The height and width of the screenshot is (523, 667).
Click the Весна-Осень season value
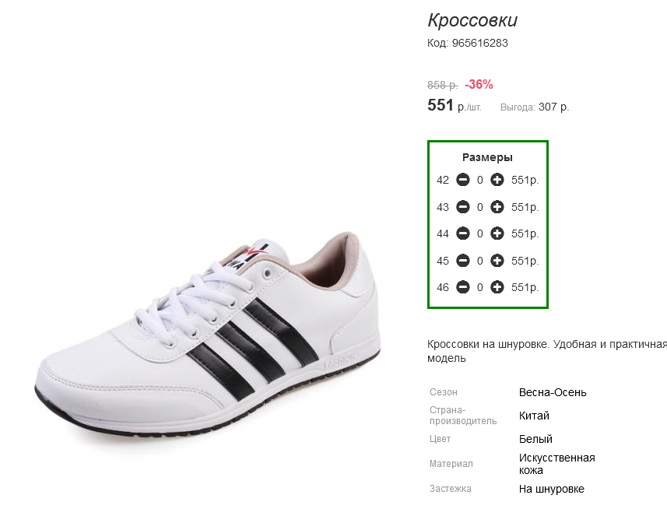(553, 392)
